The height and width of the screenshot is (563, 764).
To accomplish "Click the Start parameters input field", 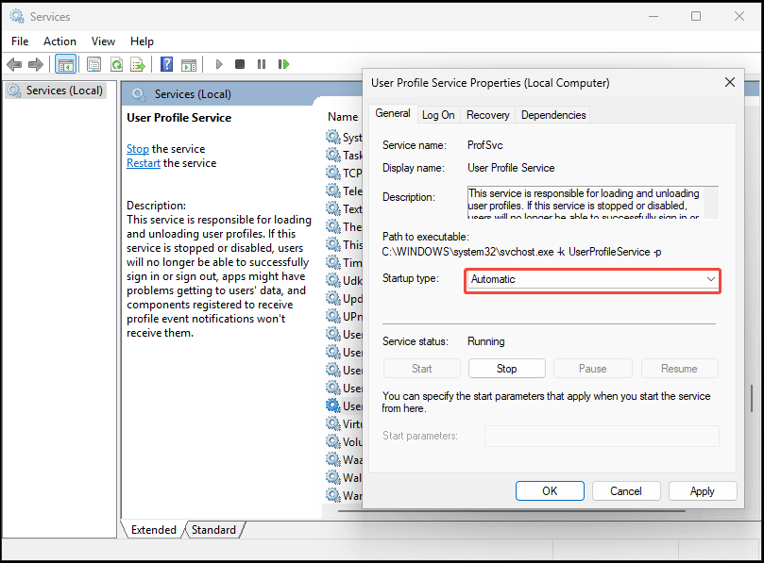I will pos(602,436).
